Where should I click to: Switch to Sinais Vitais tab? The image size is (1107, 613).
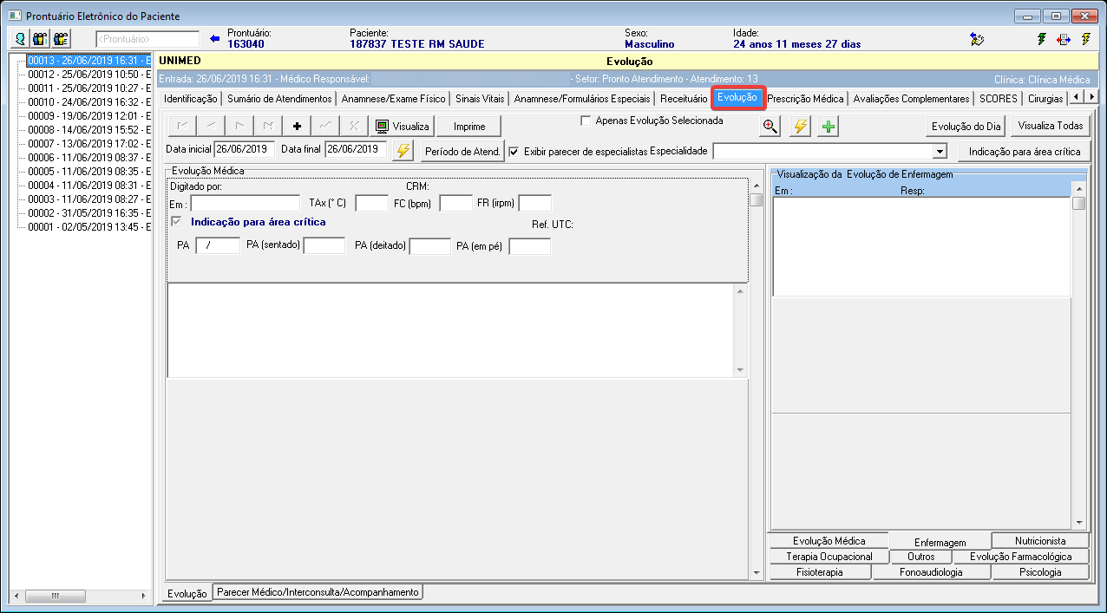tap(480, 99)
